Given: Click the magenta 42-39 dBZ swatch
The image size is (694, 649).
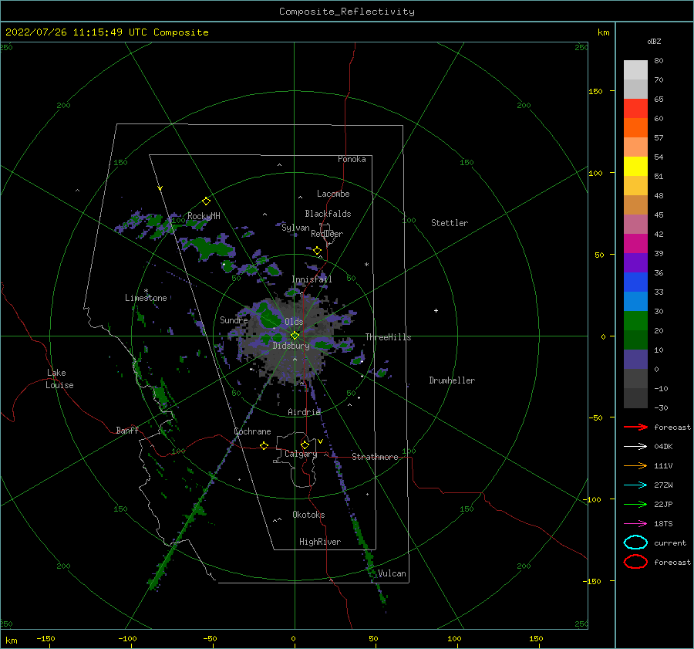Looking at the screenshot, I should (x=635, y=244).
